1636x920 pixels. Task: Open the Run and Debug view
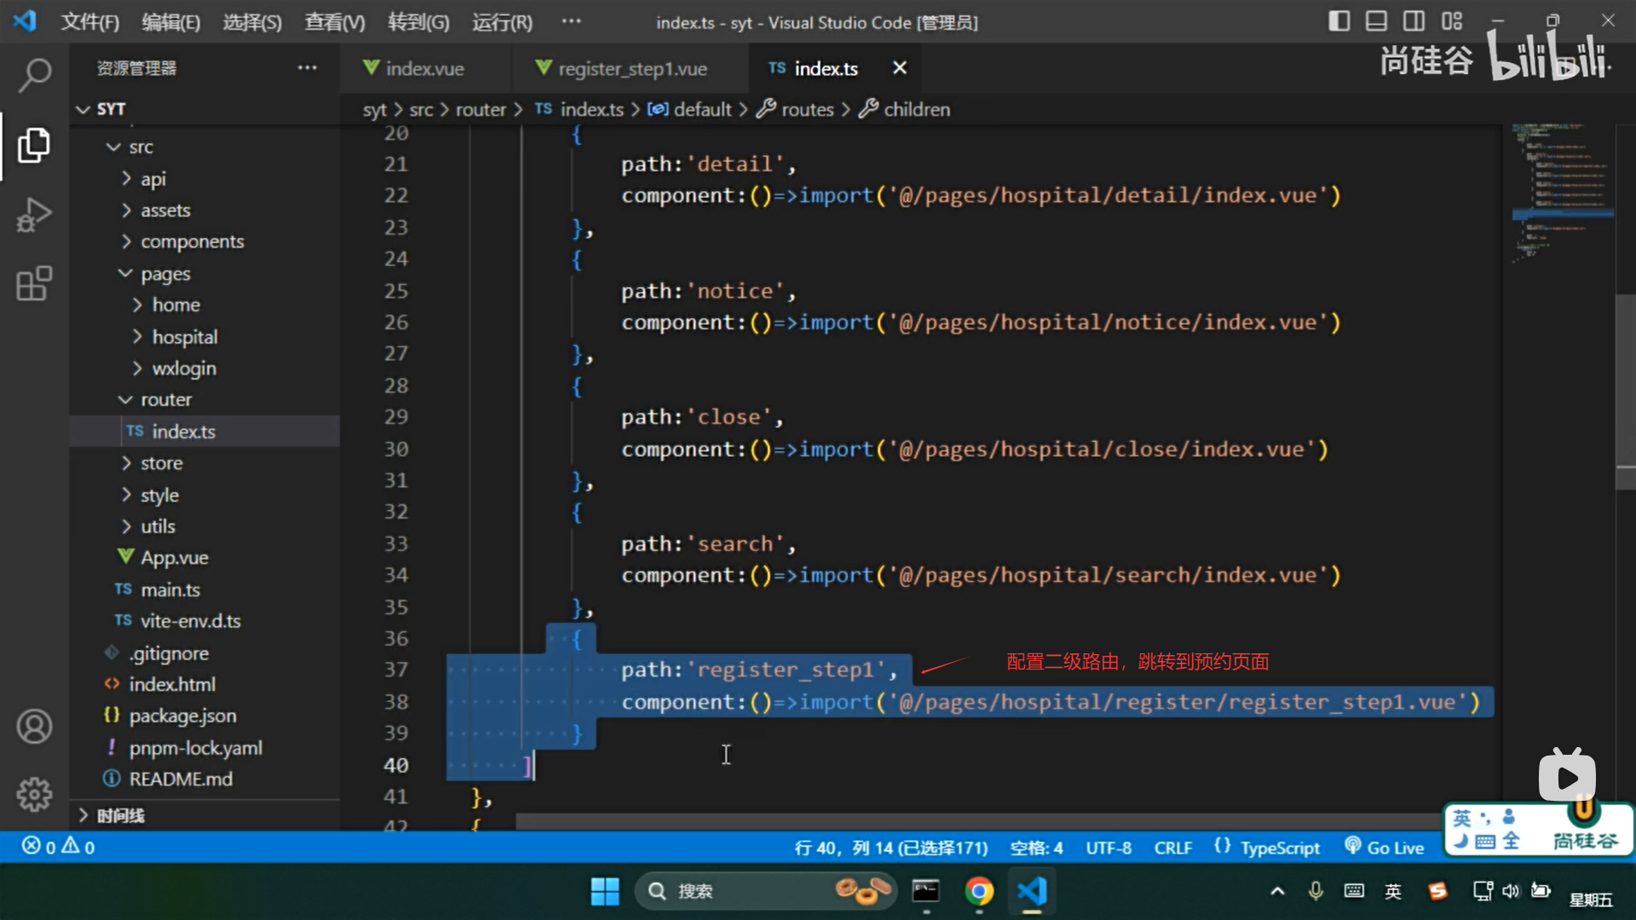coord(34,215)
